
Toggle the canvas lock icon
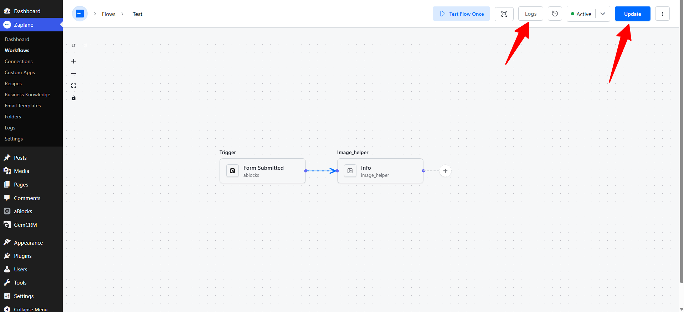click(x=73, y=98)
